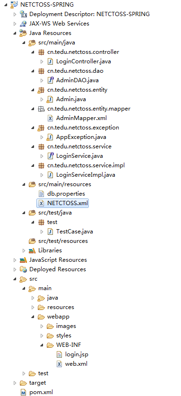Click the LoginService.java interface icon

tap(50, 156)
